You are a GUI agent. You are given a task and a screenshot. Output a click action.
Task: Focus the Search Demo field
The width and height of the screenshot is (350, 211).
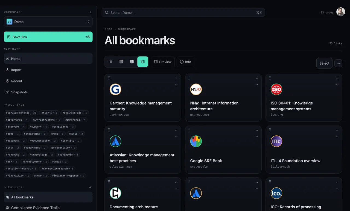point(183,13)
